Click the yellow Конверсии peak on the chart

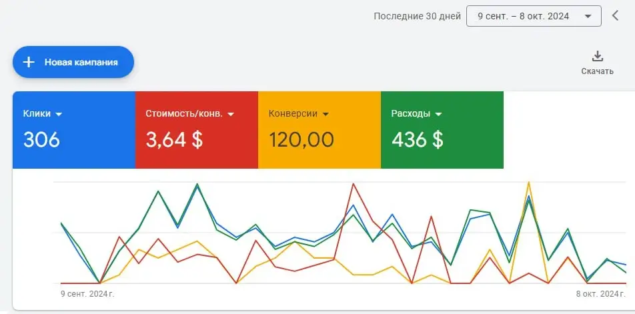(528, 183)
